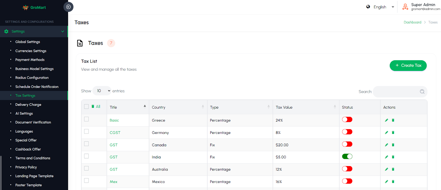Click the Create Tax button
This screenshot has width=441, height=190.
pyautogui.click(x=408, y=65)
